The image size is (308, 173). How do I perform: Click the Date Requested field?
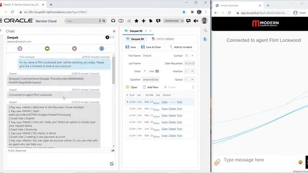tap(190, 63)
